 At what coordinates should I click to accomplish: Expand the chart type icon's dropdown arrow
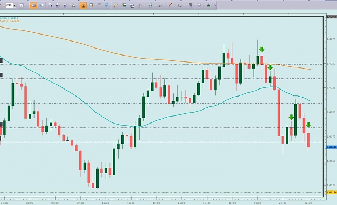[26, 5]
